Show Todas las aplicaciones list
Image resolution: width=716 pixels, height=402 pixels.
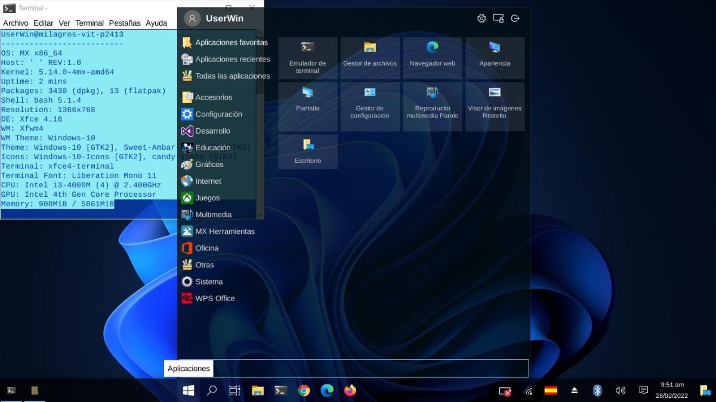pyautogui.click(x=232, y=76)
